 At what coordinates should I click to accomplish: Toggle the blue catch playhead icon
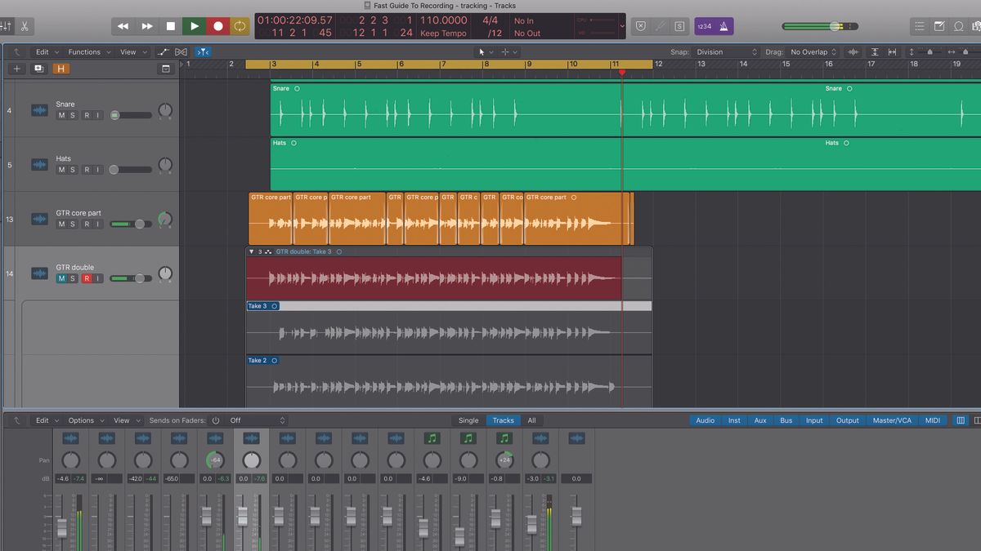[203, 51]
